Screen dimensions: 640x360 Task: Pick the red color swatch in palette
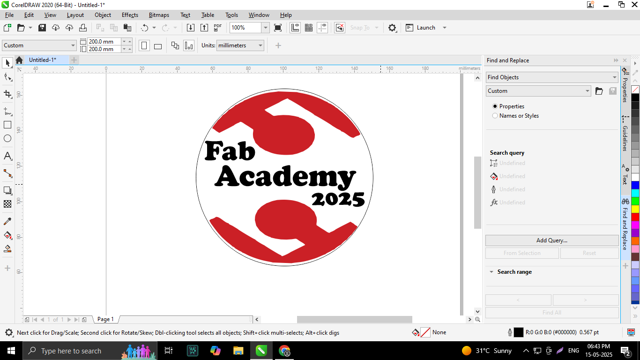click(x=635, y=217)
